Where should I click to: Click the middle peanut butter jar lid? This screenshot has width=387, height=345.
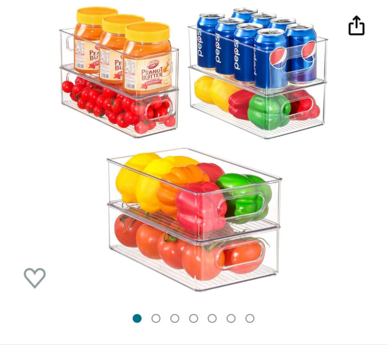[123, 24]
